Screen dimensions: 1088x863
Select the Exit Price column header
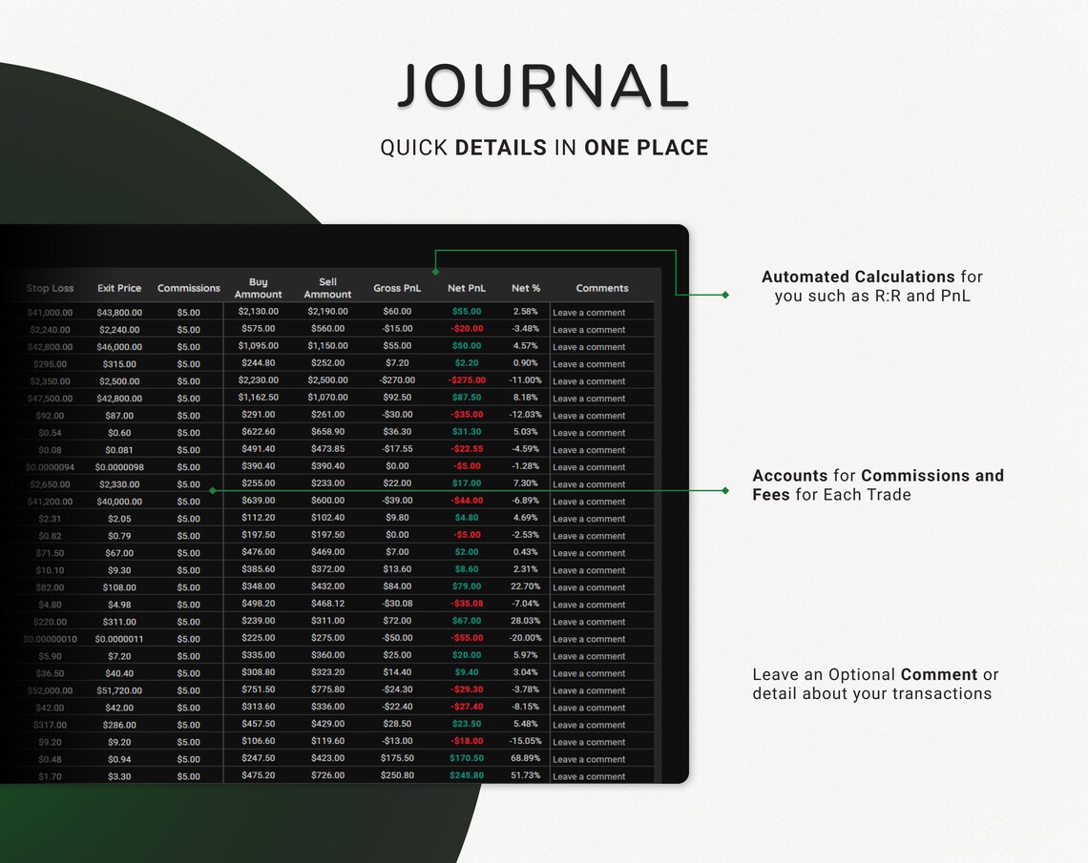tap(118, 288)
